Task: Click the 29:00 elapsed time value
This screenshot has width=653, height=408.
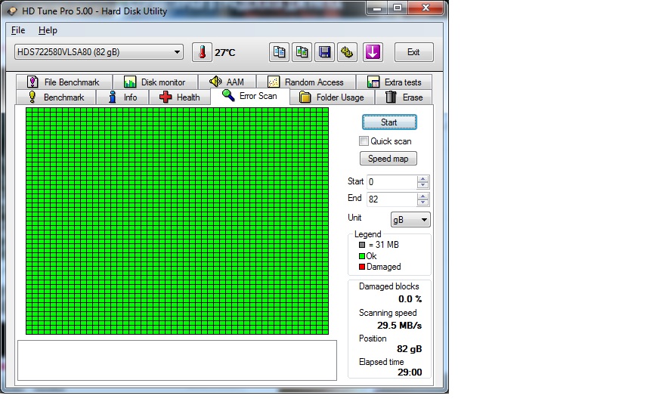Action: point(410,372)
